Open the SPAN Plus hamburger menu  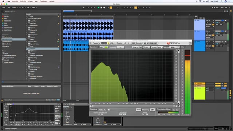coord(190,43)
